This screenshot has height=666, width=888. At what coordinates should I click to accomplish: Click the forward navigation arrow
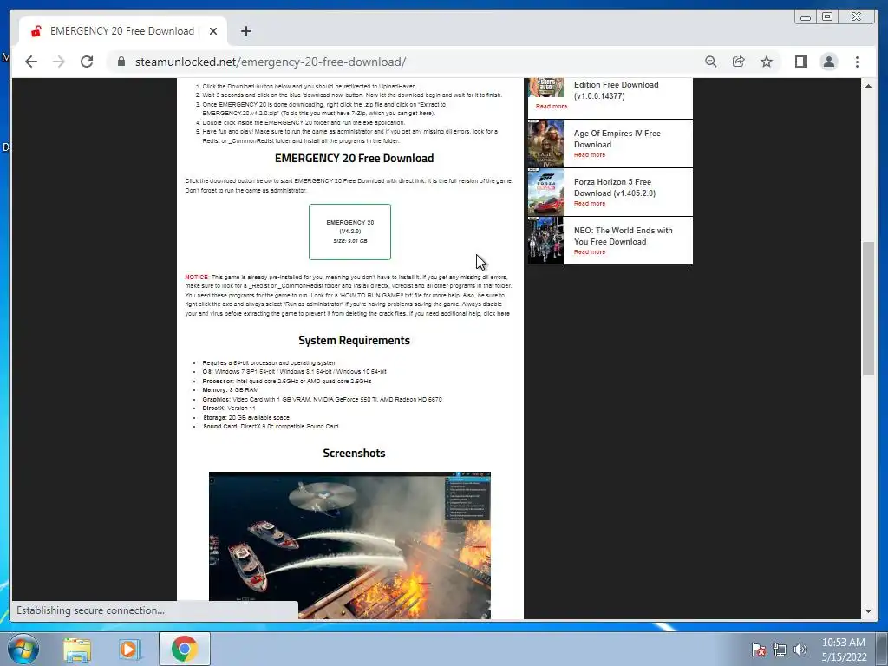59,62
